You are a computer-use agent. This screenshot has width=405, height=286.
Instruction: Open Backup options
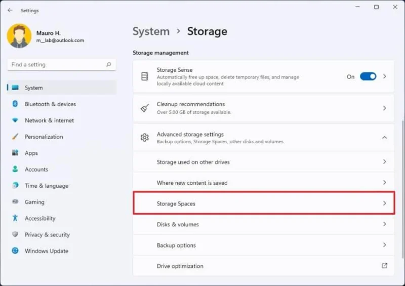pos(264,245)
